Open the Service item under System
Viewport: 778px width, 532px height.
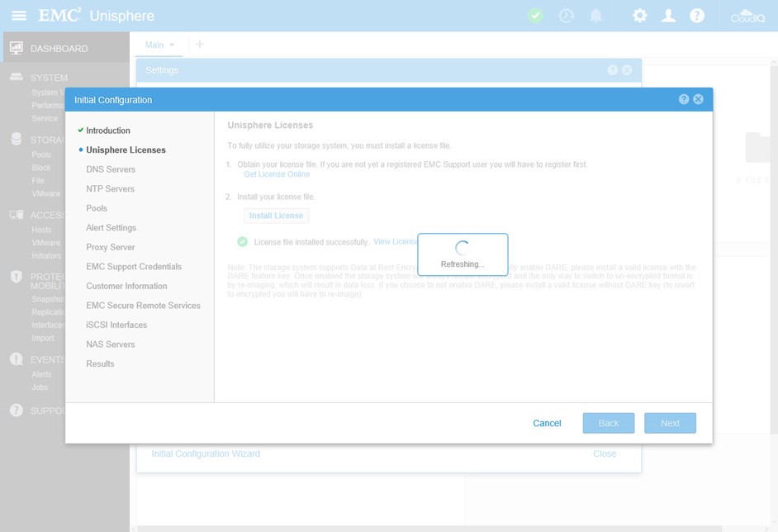[x=45, y=118]
